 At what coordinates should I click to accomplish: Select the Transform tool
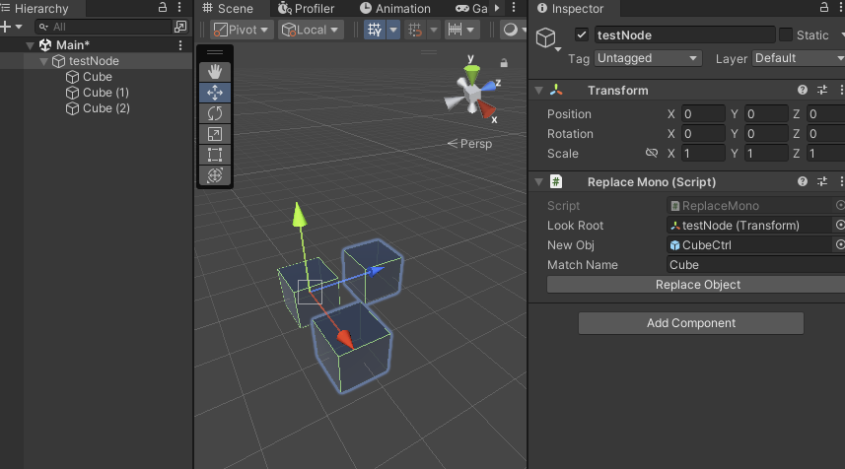pos(215,175)
